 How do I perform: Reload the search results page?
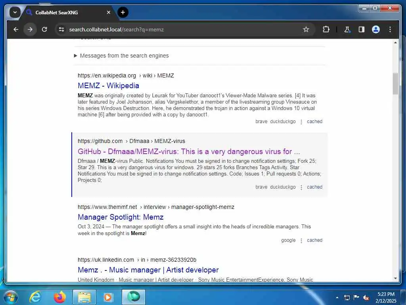click(44, 29)
